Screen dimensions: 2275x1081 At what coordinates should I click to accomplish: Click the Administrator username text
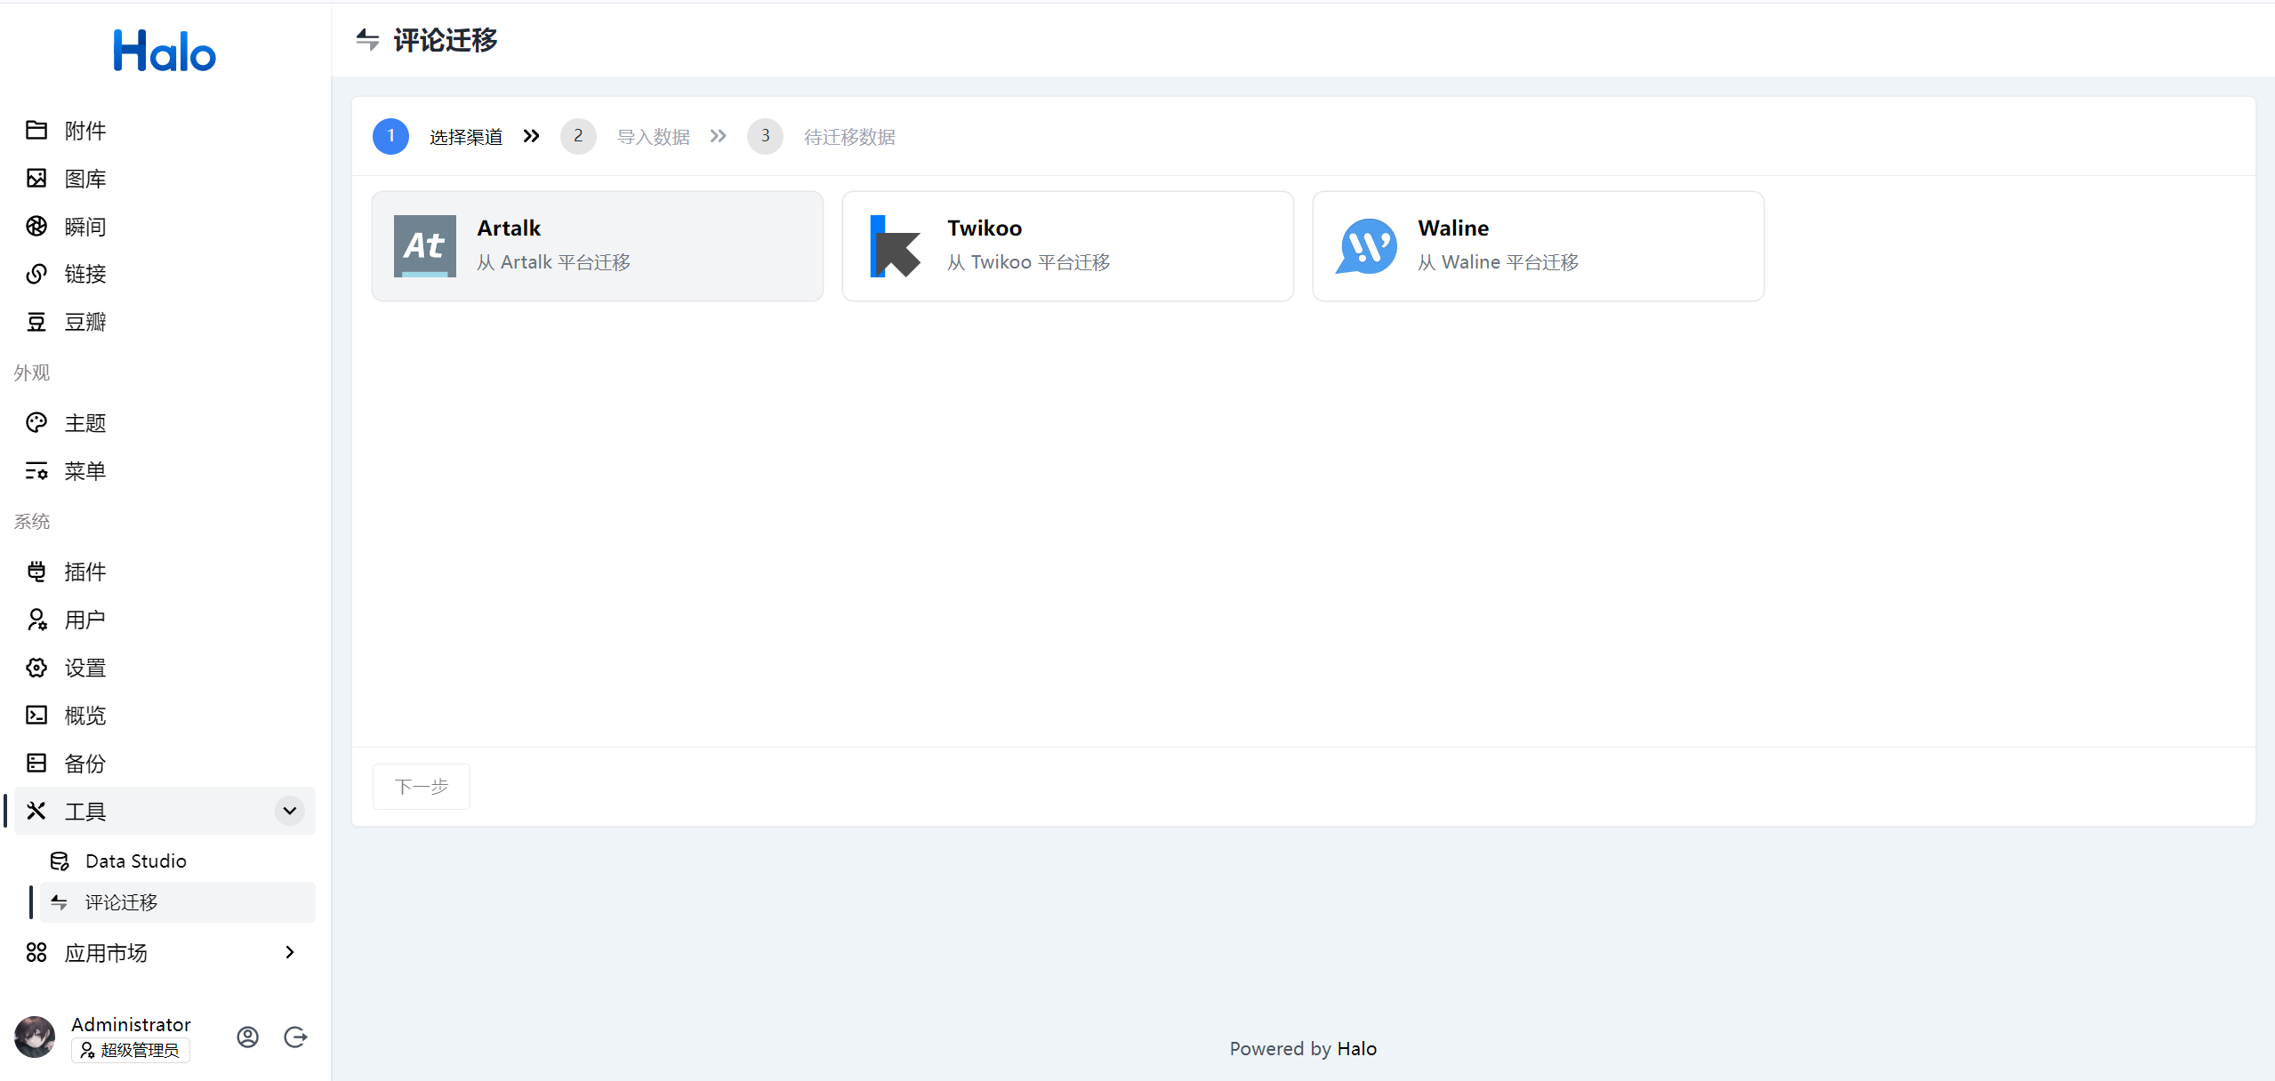coord(131,1024)
